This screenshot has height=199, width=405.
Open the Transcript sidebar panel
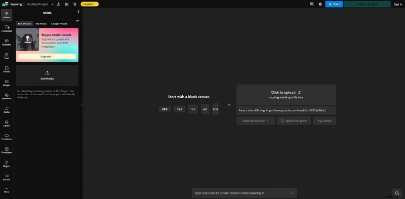(7, 29)
